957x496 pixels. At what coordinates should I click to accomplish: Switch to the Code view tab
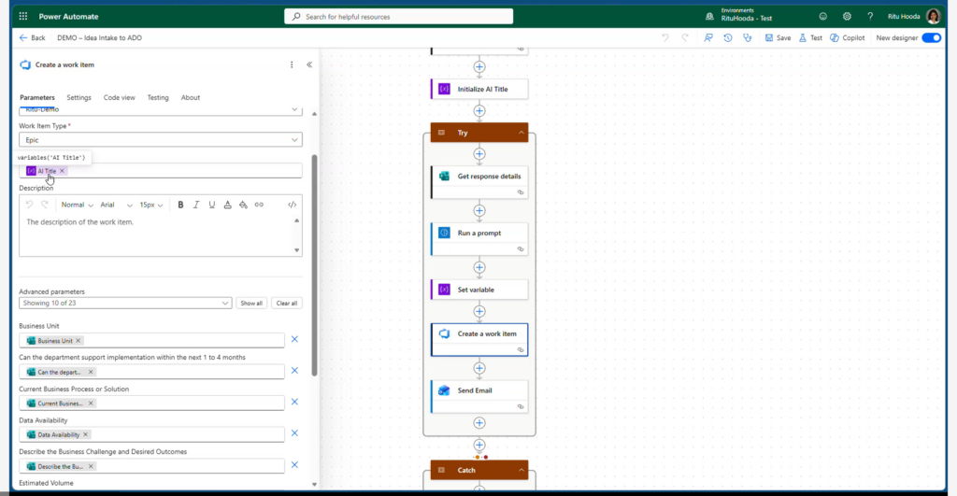pyautogui.click(x=119, y=97)
